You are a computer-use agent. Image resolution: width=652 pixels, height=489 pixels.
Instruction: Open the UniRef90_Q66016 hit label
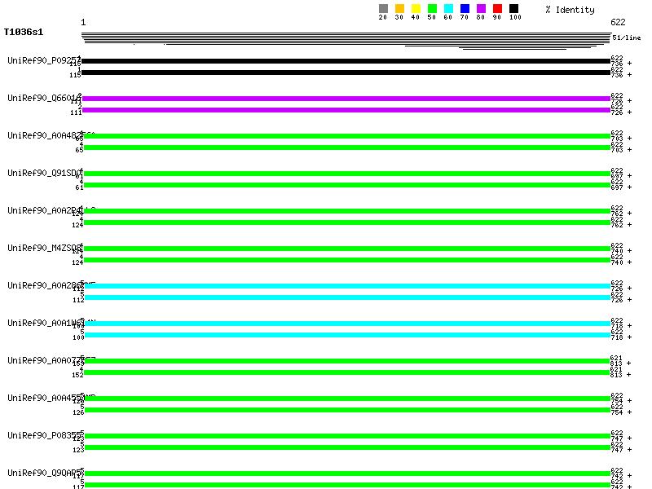[42, 98]
